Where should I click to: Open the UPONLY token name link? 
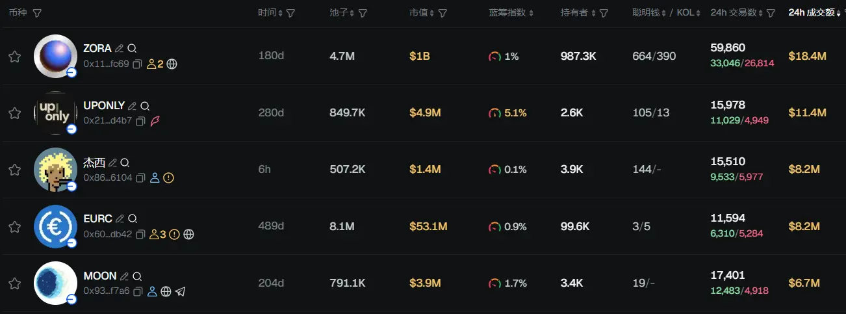[x=104, y=106]
